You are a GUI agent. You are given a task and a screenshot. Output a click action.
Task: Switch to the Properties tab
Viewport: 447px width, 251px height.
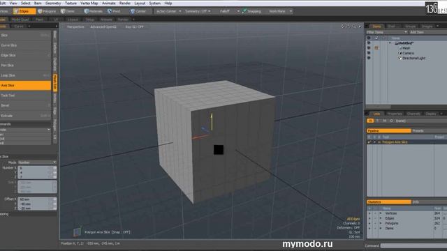[x=395, y=114]
